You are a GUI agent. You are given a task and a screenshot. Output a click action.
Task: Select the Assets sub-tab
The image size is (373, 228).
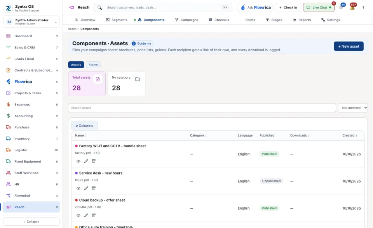pos(76,65)
